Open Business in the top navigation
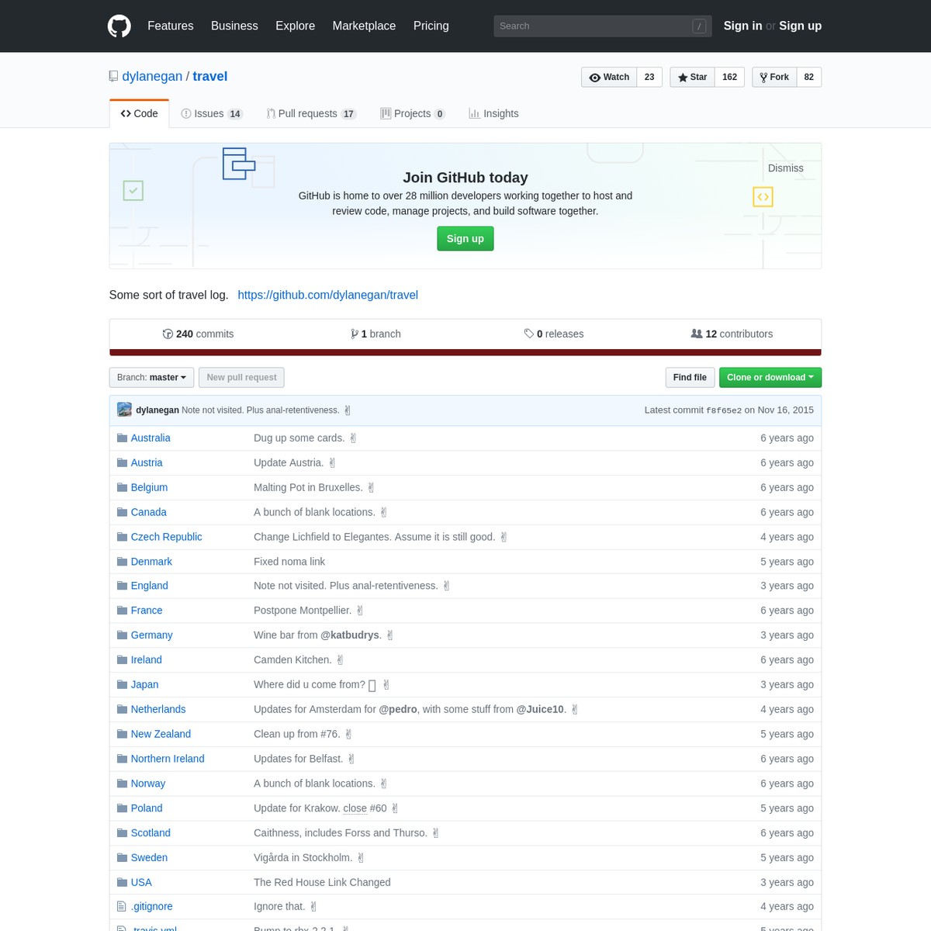This screenshot has height=931, width=931. coord(234,26)
